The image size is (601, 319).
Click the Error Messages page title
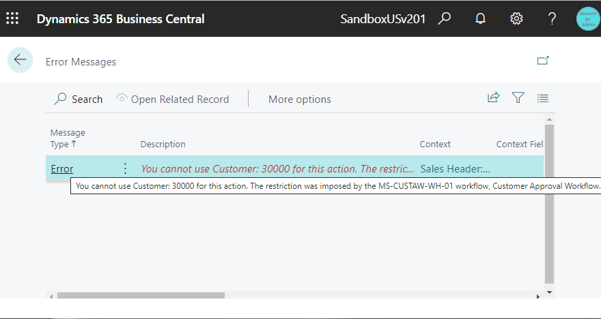point(81,62)
